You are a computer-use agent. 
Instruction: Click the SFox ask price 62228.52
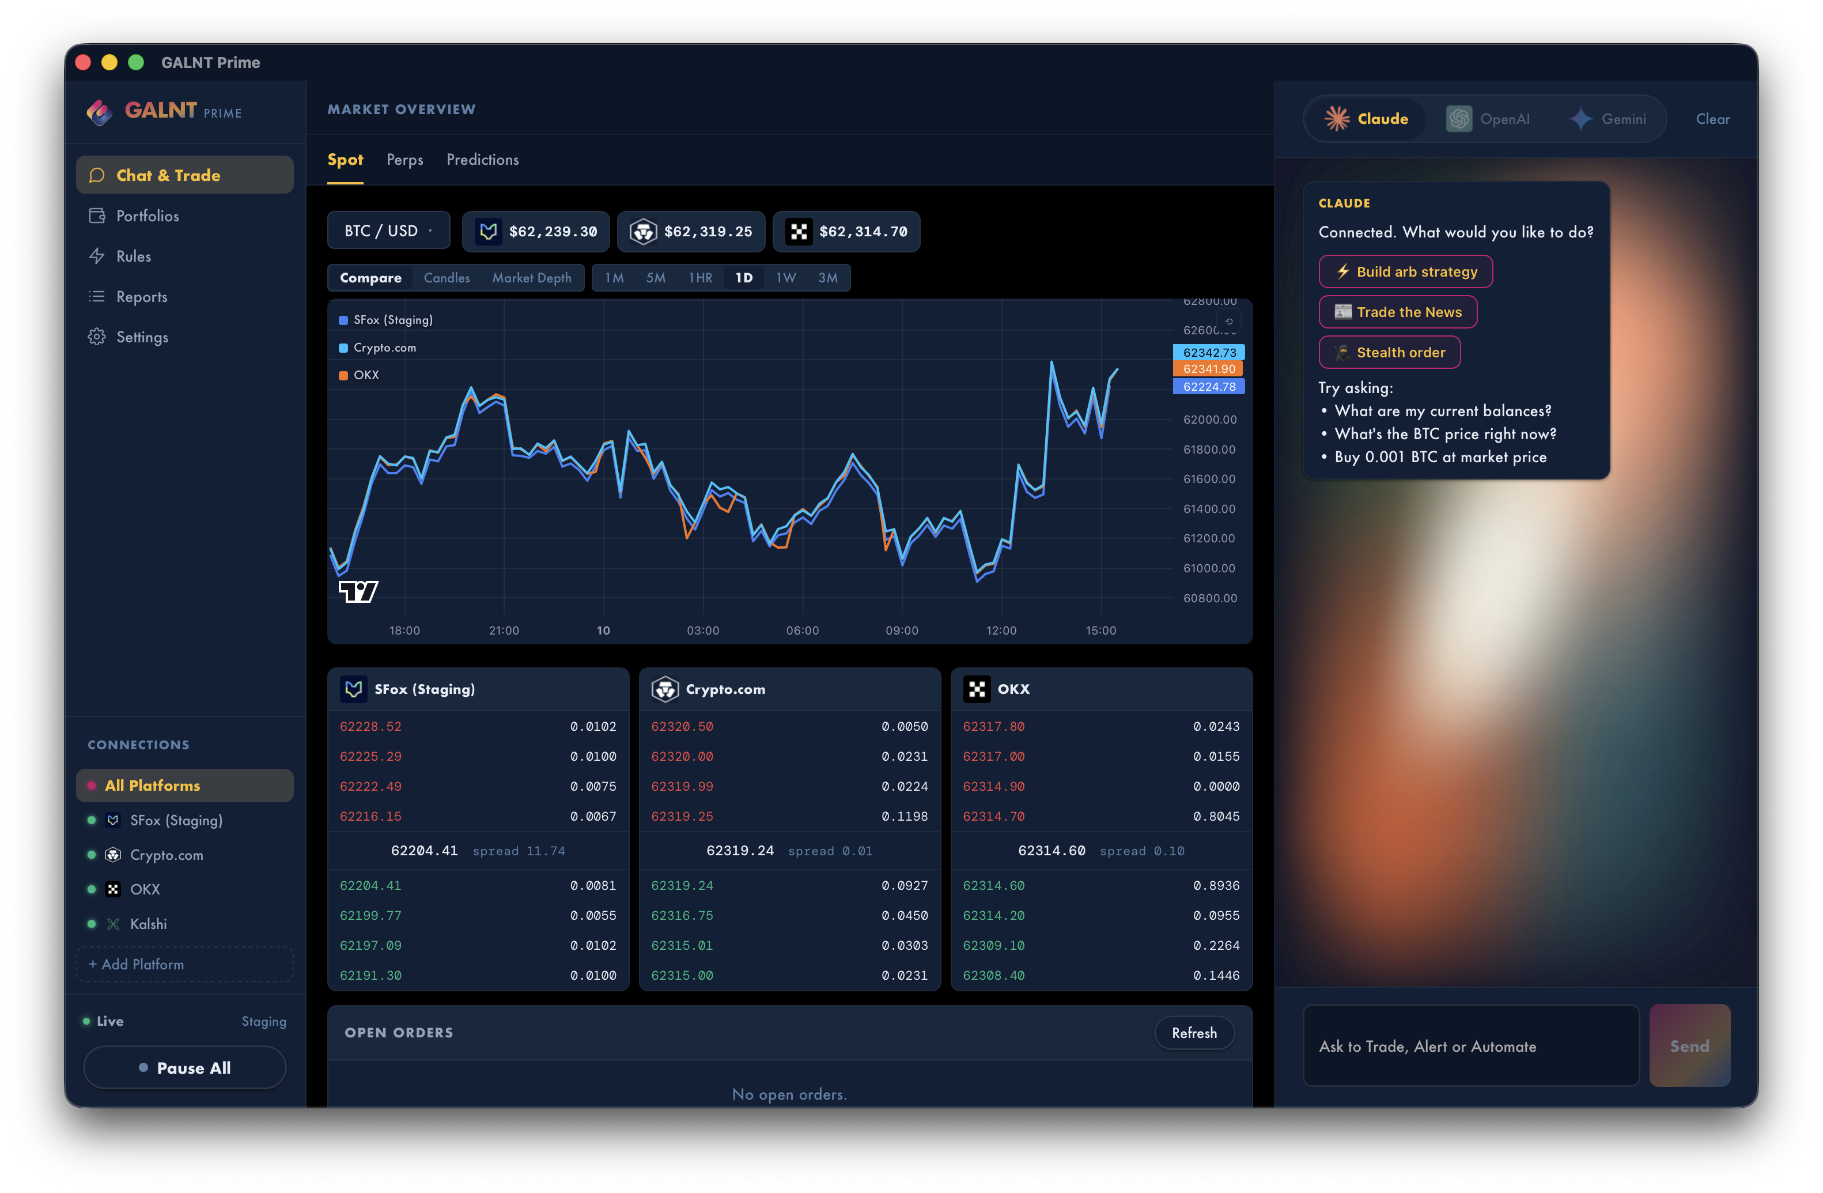(x=370, y=726)
